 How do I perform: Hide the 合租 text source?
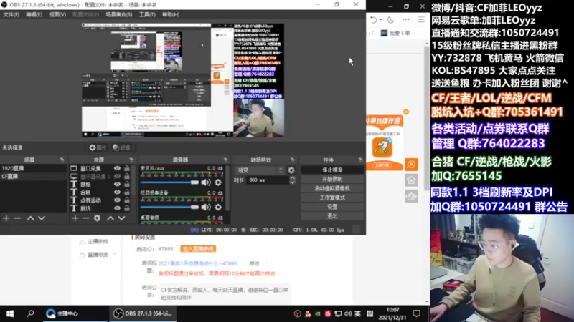tap(117, 192)
